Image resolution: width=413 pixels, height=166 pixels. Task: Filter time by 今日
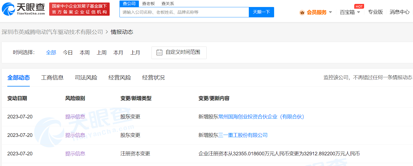[68, 53]
